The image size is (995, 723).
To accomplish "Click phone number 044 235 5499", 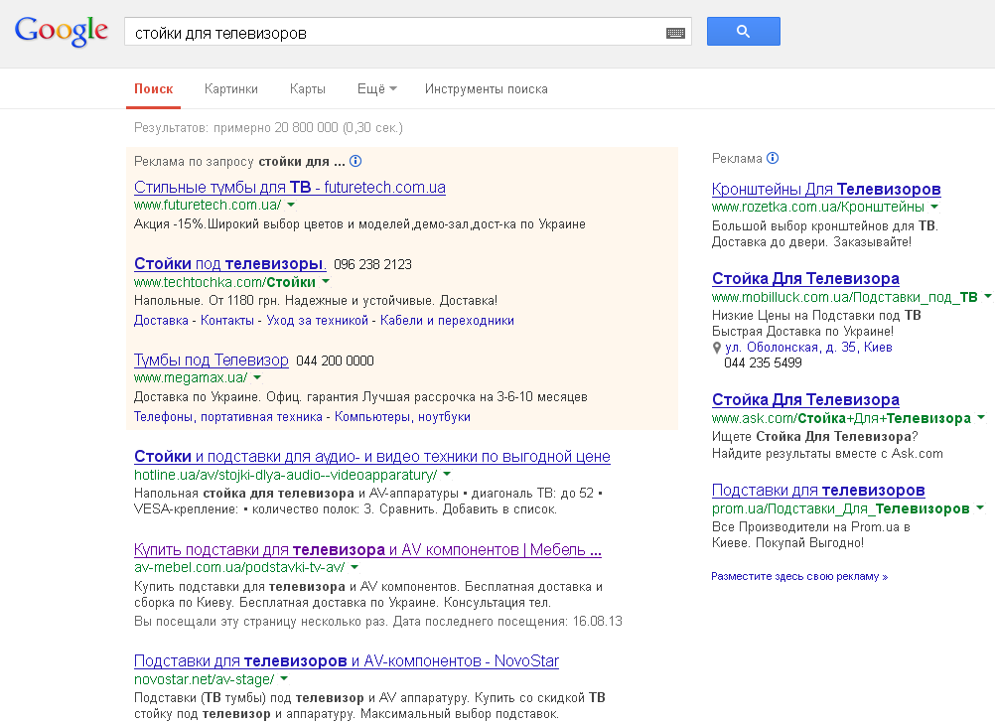I will click(763, 363).
